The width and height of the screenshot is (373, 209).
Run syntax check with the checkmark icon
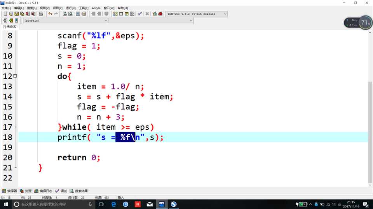click(139, 14)
